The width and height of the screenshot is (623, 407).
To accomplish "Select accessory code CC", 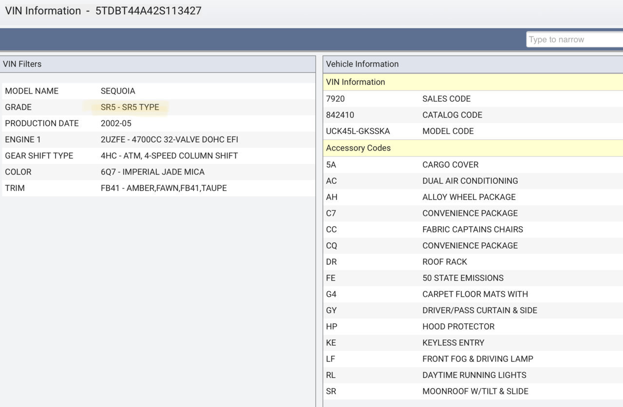I will 331,229.
